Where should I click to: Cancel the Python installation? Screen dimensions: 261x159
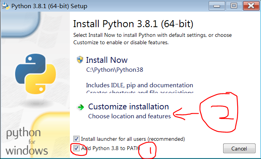click(239, 149)
